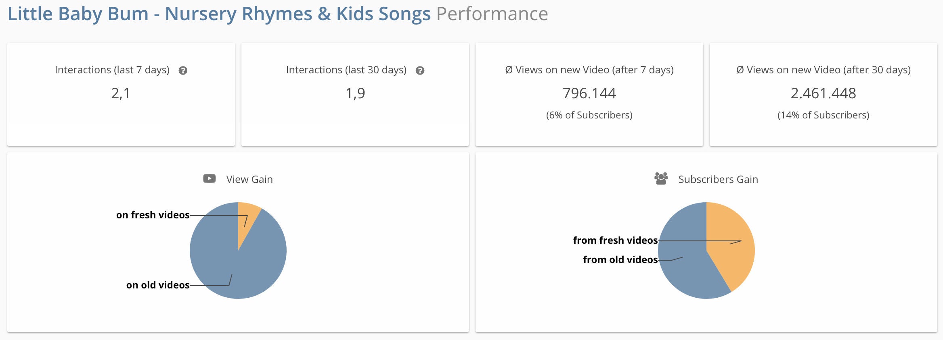Click the "on old videos" pie label
Viewport: 943px width, 340px height.
coord(157,285)
